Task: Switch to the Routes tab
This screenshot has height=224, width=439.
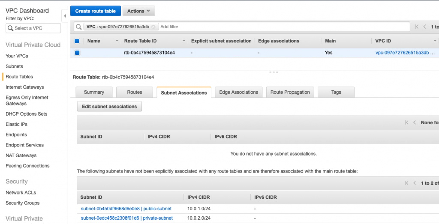Action: 134,92
